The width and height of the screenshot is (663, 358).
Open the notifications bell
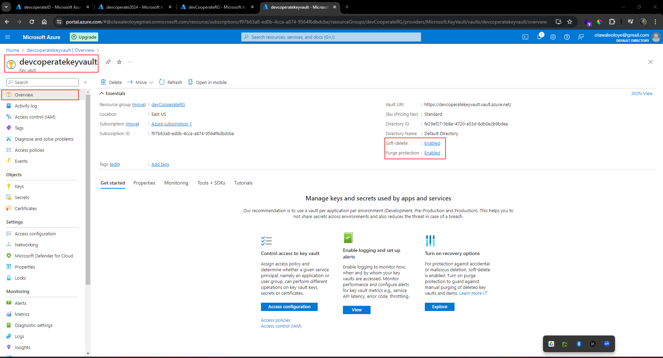tap(539, 37)
